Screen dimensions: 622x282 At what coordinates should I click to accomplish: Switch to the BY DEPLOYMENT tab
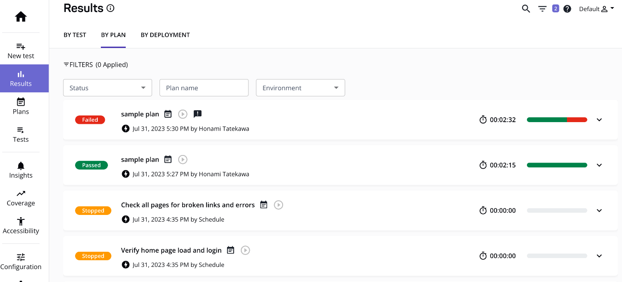[x=165, y=35]
